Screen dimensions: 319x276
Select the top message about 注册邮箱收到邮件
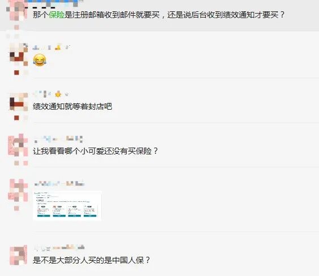pyautogui.click(x=159, y=15)
